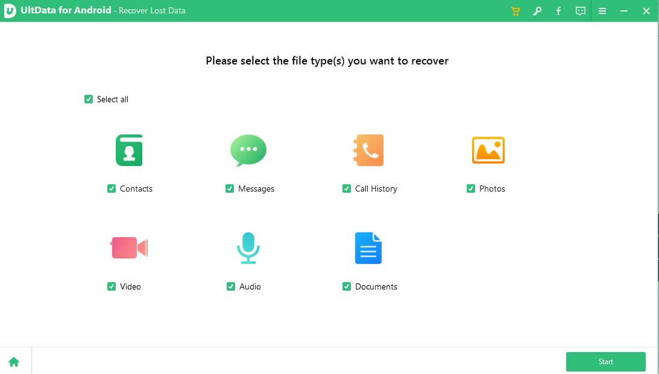Viewport: 659px width, 374px height.
Task: Open the hamburger menu in title bar
Action: (x=602, y=11)
